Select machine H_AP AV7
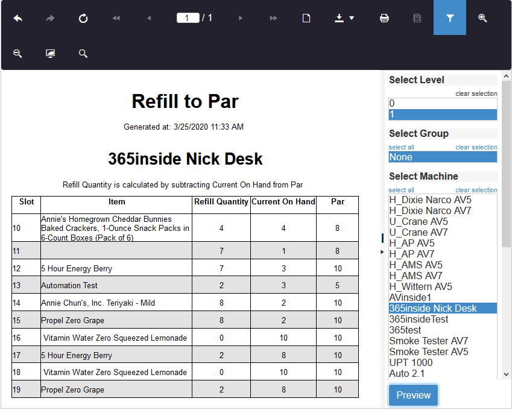The height and width of the screenshot is (410, 512). (443, 254)
